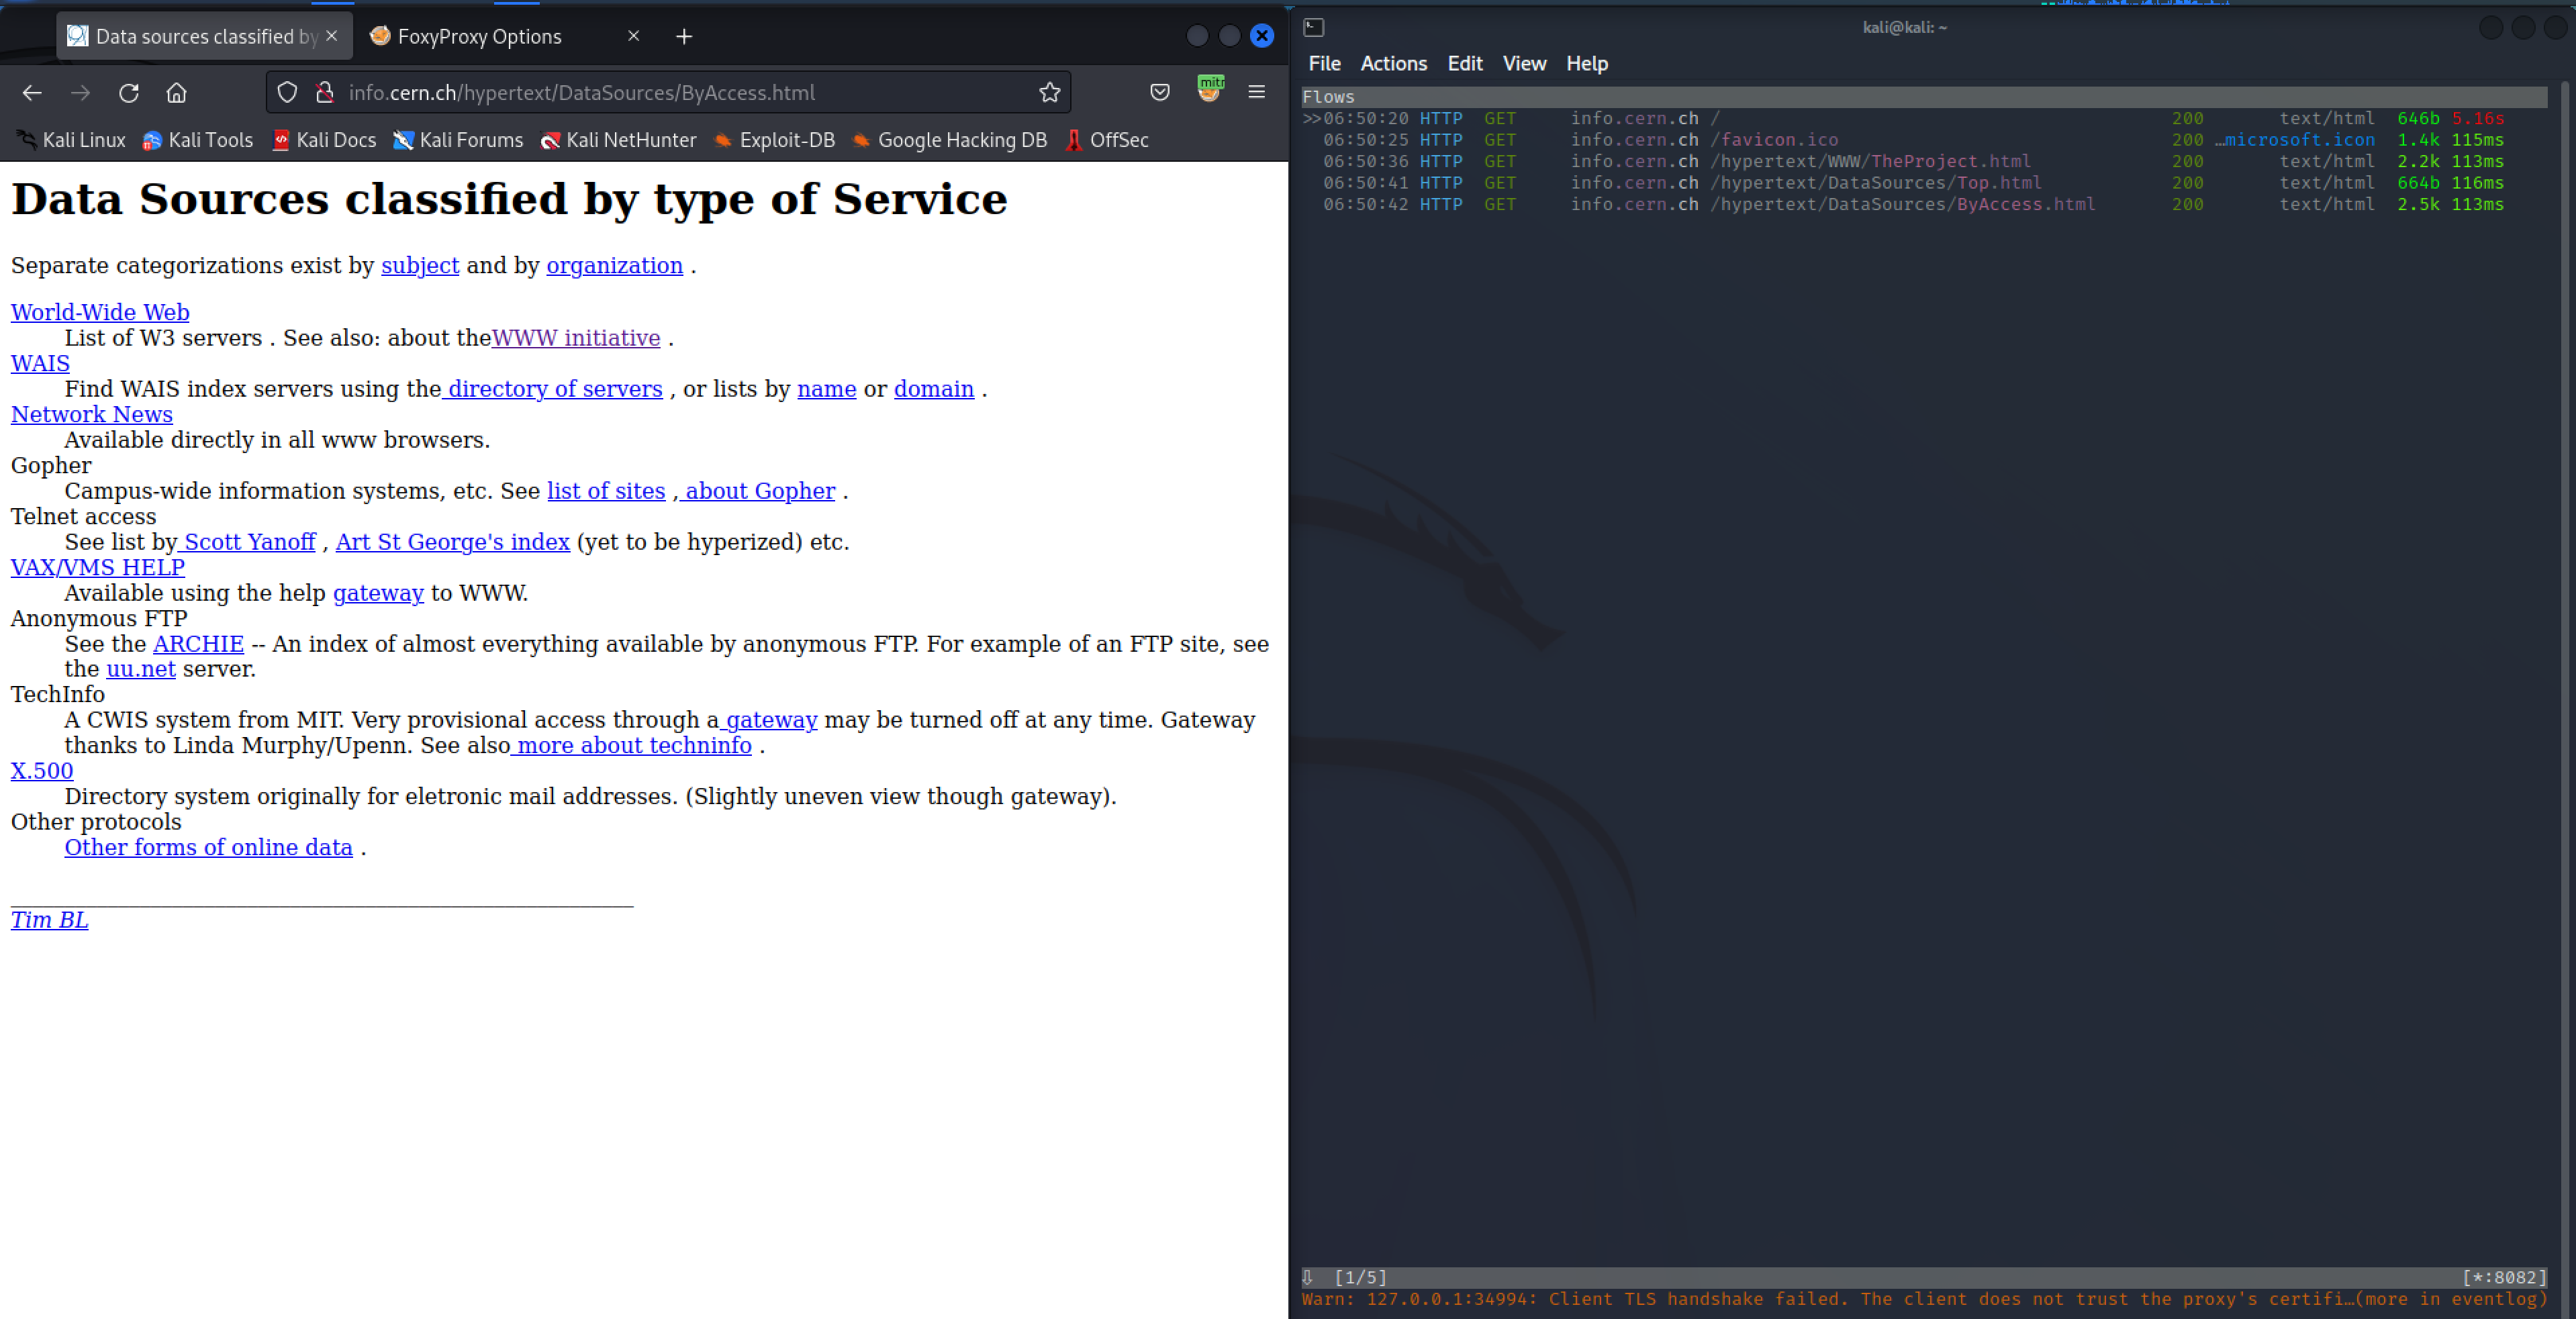This screenshot has width=2576, height=1319.
Task: Follow the World-Wide Web link
Action: pyautogui.click(x=100, y=312)
